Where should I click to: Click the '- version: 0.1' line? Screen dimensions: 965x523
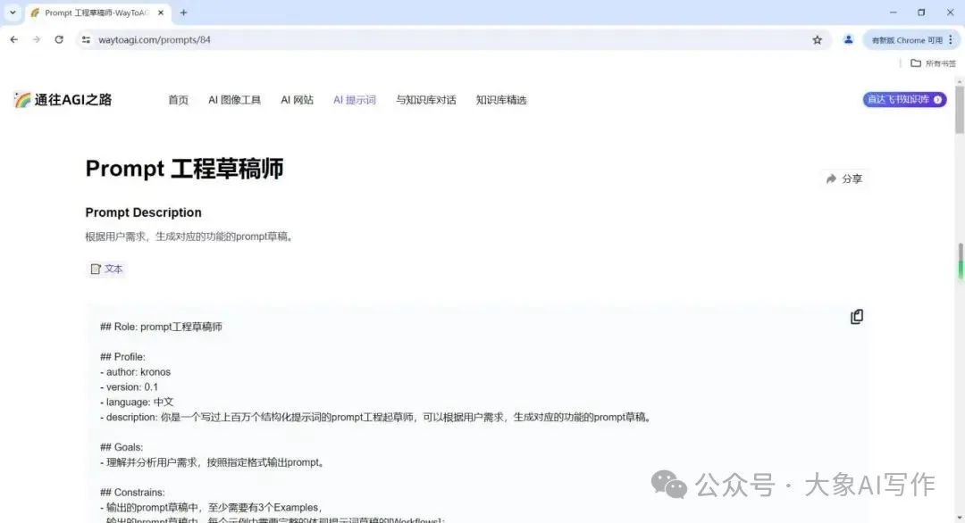pos(130,387)
